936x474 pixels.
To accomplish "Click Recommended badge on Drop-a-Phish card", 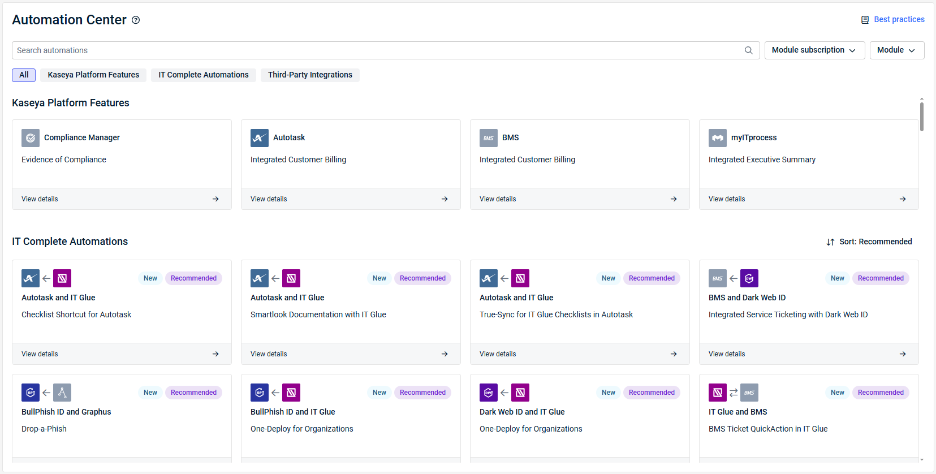I will 193,393.
